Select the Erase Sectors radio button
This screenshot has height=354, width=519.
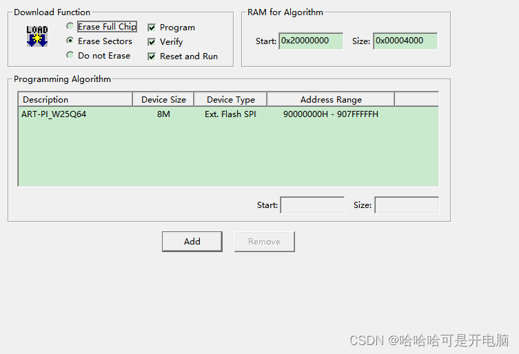(70, 41)
